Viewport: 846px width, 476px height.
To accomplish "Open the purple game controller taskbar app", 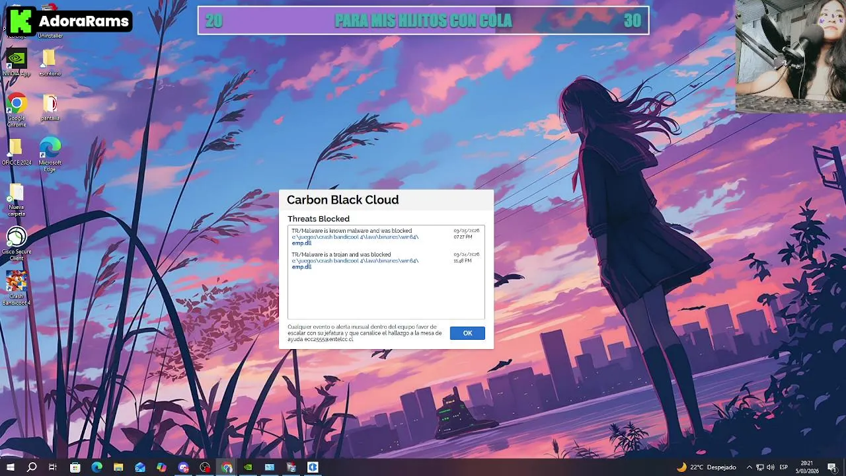I will [x=183, y=467].
